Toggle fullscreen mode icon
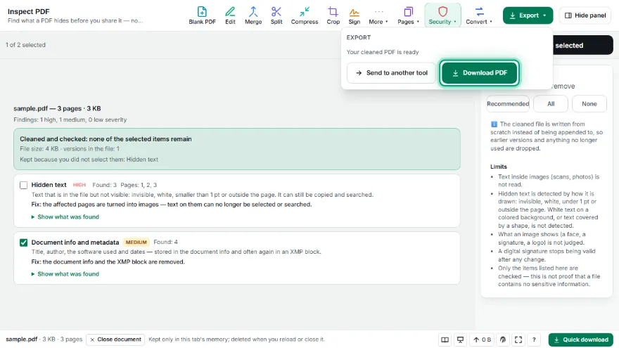The image size is (619, 348). (x=518, y=340)
